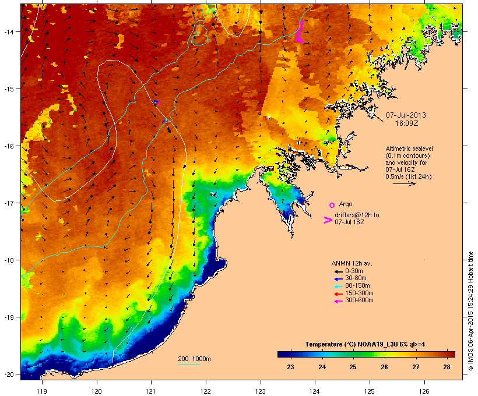
Task: Click the 80-150m depth label
Action: tap(357, 286)
